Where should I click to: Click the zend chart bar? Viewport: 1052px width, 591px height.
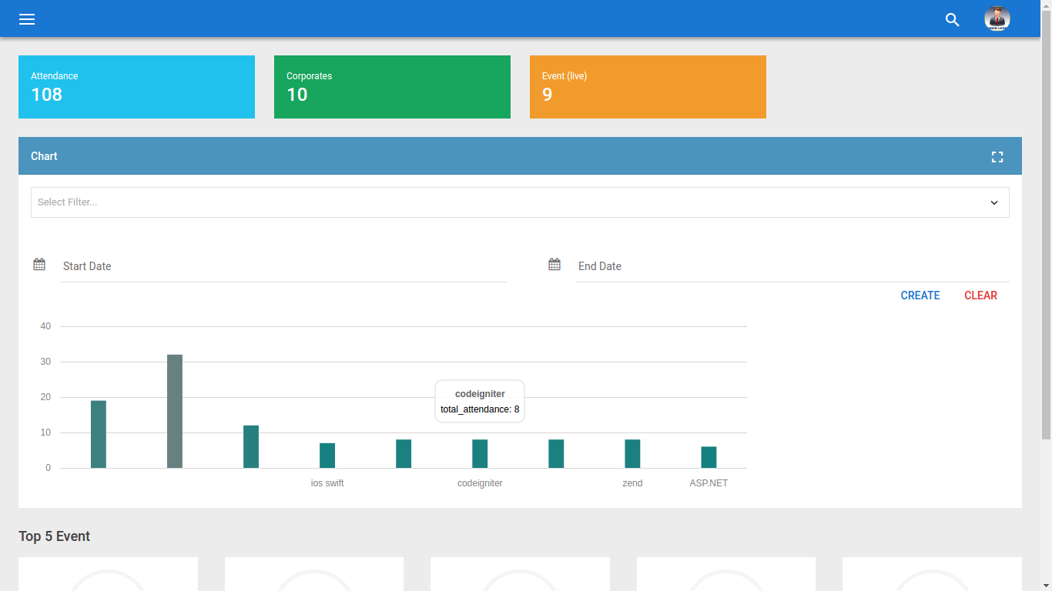point(632,454)
